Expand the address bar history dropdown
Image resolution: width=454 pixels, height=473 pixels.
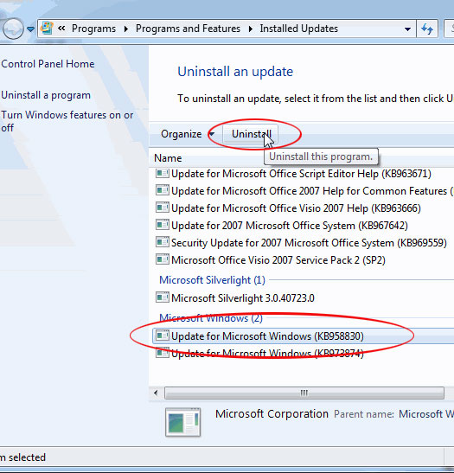pos(407,29)
